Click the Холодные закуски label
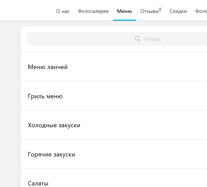The width and height of the screenshot is (207, 187). pyautogui.click(x=54, y=125)
